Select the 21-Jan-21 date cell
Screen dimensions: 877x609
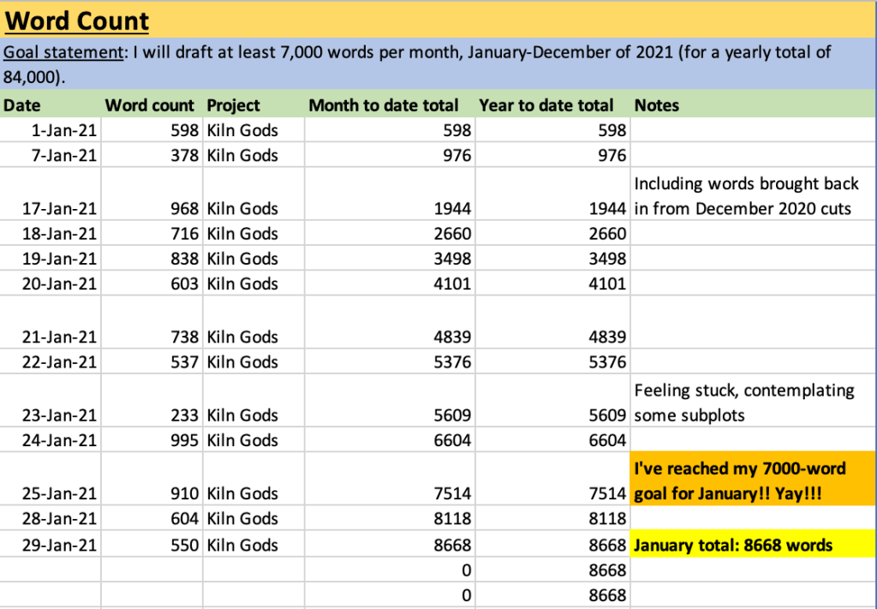51,323
